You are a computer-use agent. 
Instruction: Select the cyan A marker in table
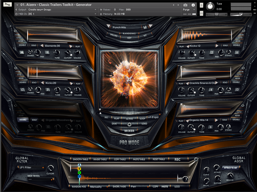coord(79,165)
